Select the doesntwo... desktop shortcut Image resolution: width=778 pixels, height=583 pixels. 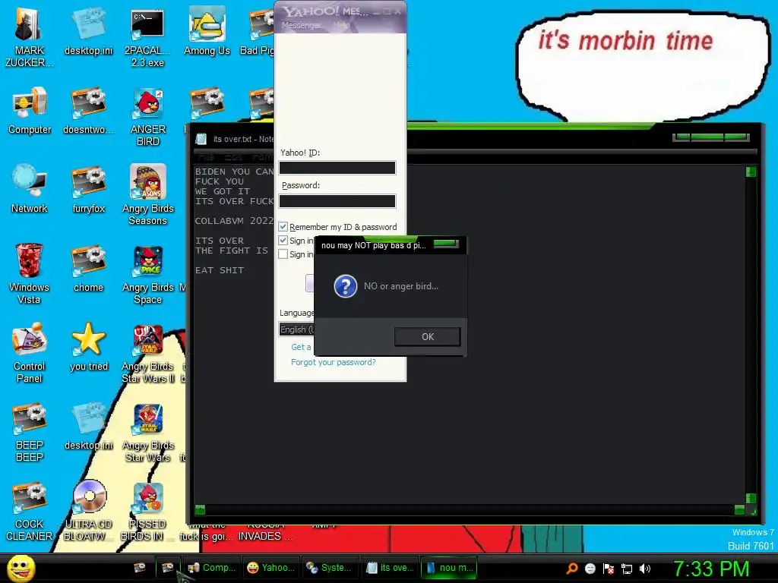coord(88,110)
